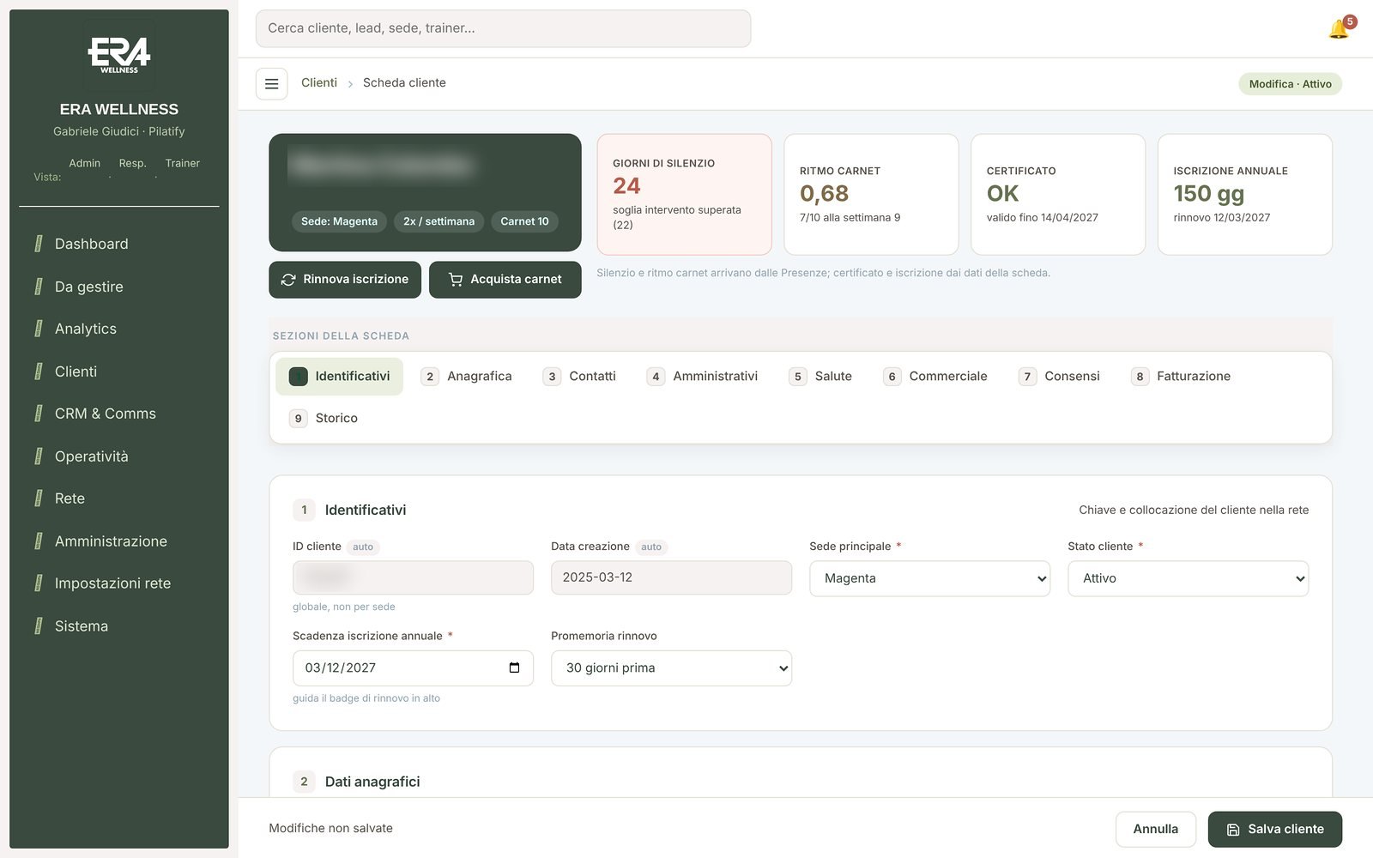Click the Giorni di silenzio card
Viewport: 1373px width, 858px height.
click(x=684, y=194)
